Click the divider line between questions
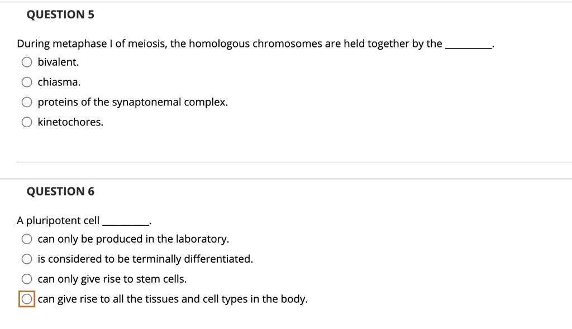Viewport: 572px width, 329px height. pos(286,163)
